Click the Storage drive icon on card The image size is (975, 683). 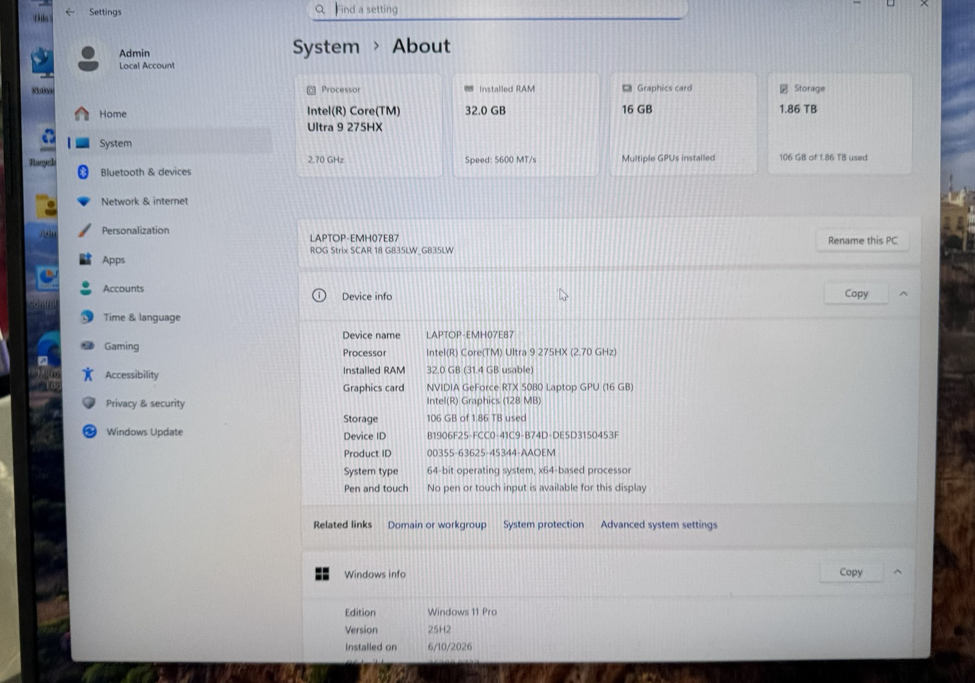tap(784, 89)
